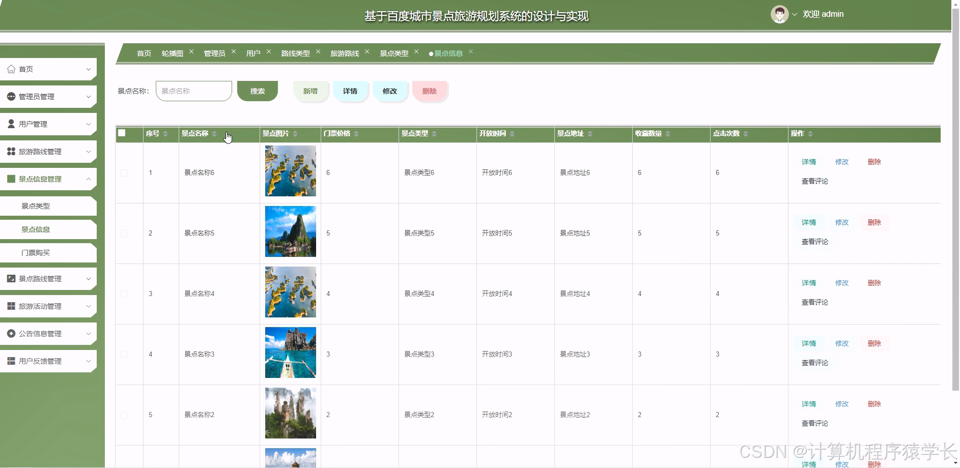Click the 搜索 search button
This screenshot has width=960, height=468.
point(257,91)
